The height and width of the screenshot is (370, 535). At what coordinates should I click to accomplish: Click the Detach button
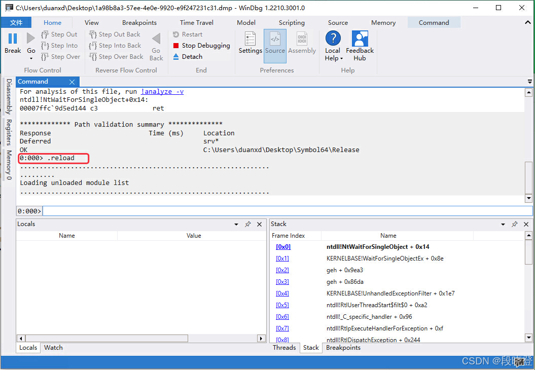pos(188,57)
